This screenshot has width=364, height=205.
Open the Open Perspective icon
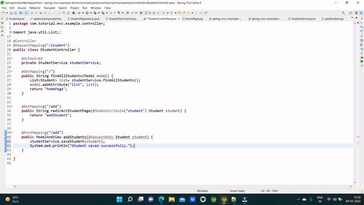[351, 13]
